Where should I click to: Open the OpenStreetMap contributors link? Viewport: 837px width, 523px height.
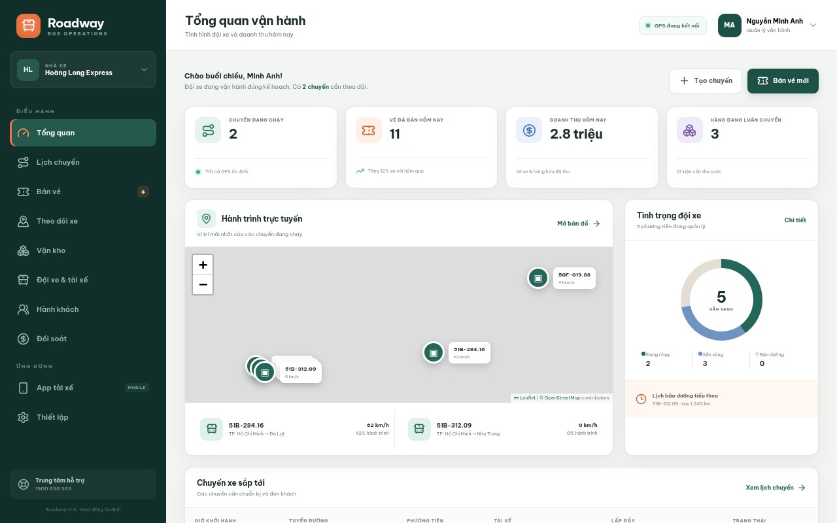pyautogui.click(x=562, y=397)
